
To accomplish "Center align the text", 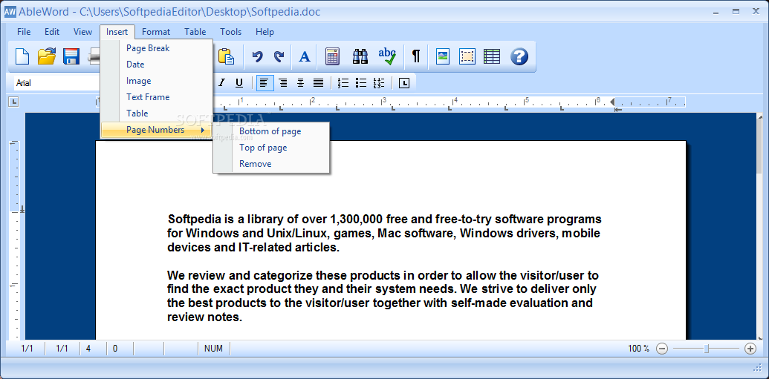I will (301, 83).
